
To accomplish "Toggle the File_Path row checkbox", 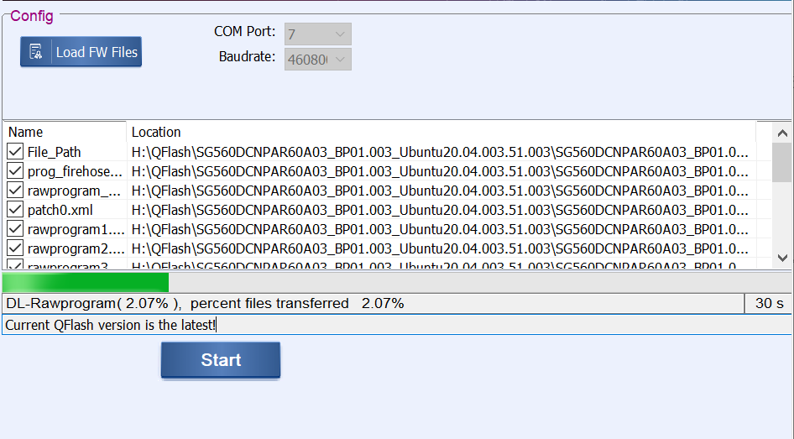I will tap(15, 152).
